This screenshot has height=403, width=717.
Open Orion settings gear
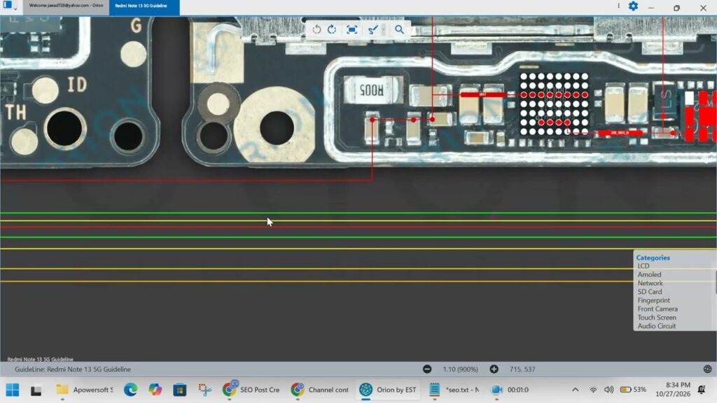tap(633, 6)
